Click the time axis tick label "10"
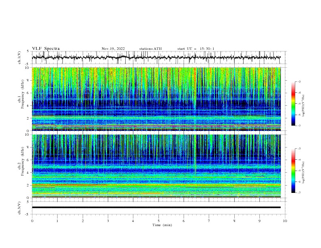This screenshot has height=248, width=321. [x=285, y=221]
